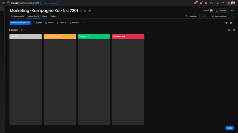Filter by Person

pyautogui.click(x=49, y=23)
